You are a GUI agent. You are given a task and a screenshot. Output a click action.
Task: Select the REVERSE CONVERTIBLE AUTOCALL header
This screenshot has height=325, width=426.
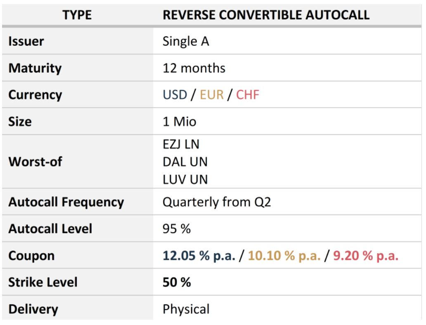pos(266,15)
